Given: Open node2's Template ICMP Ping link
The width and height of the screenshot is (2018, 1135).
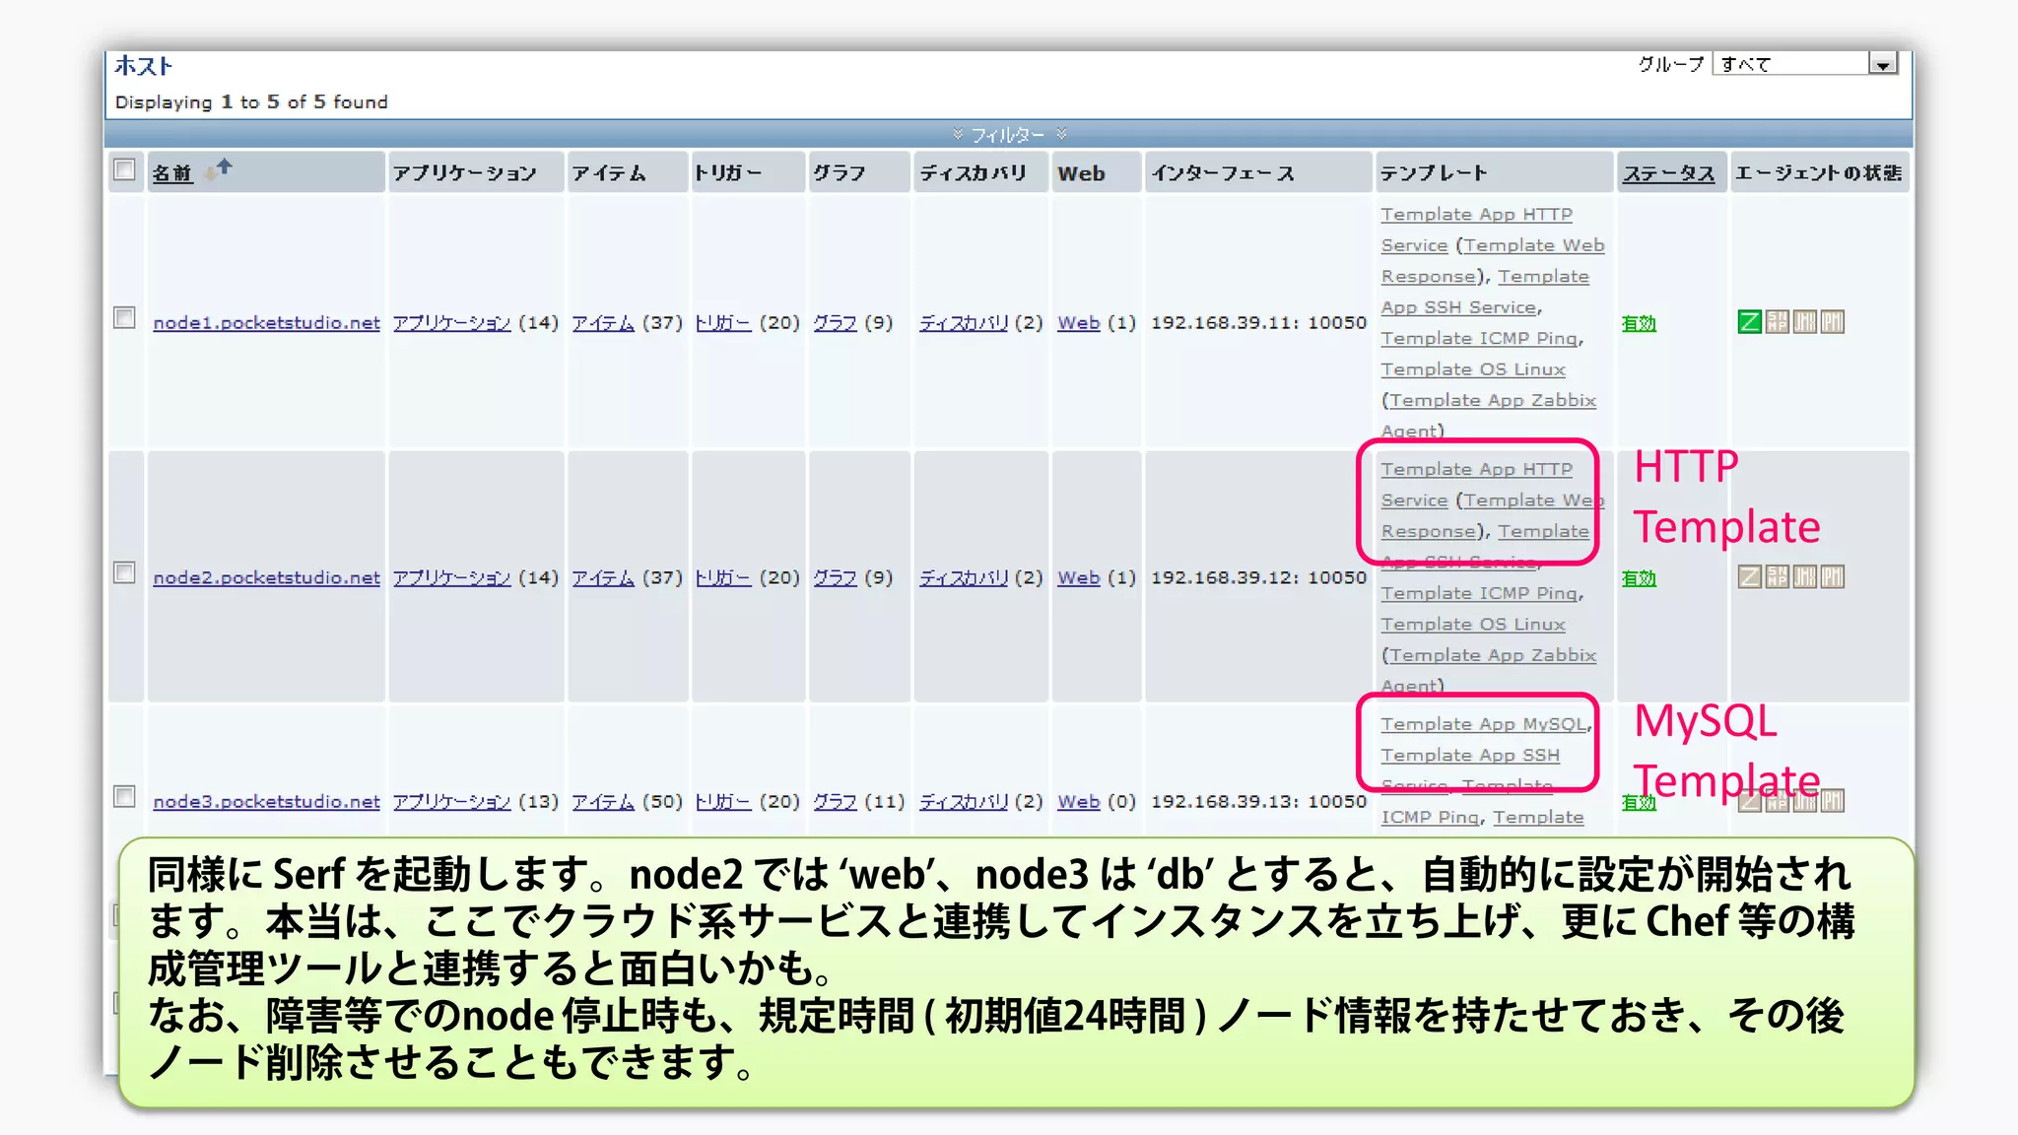Looking at the screenshot, I should [1481, 593].
